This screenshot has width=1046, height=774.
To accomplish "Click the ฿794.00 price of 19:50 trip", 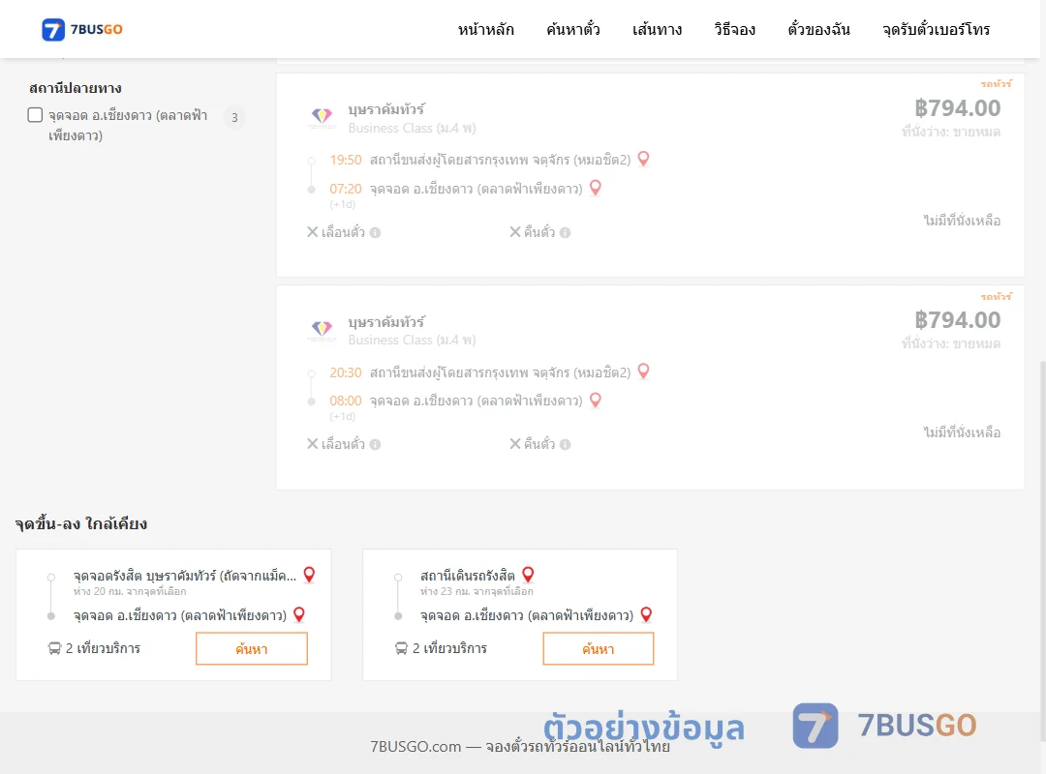I will click(x=957, y=108).
